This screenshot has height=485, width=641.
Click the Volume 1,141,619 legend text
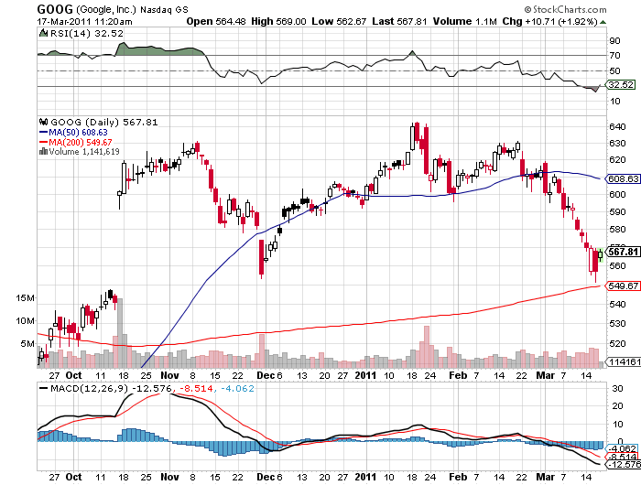(84, 152)
